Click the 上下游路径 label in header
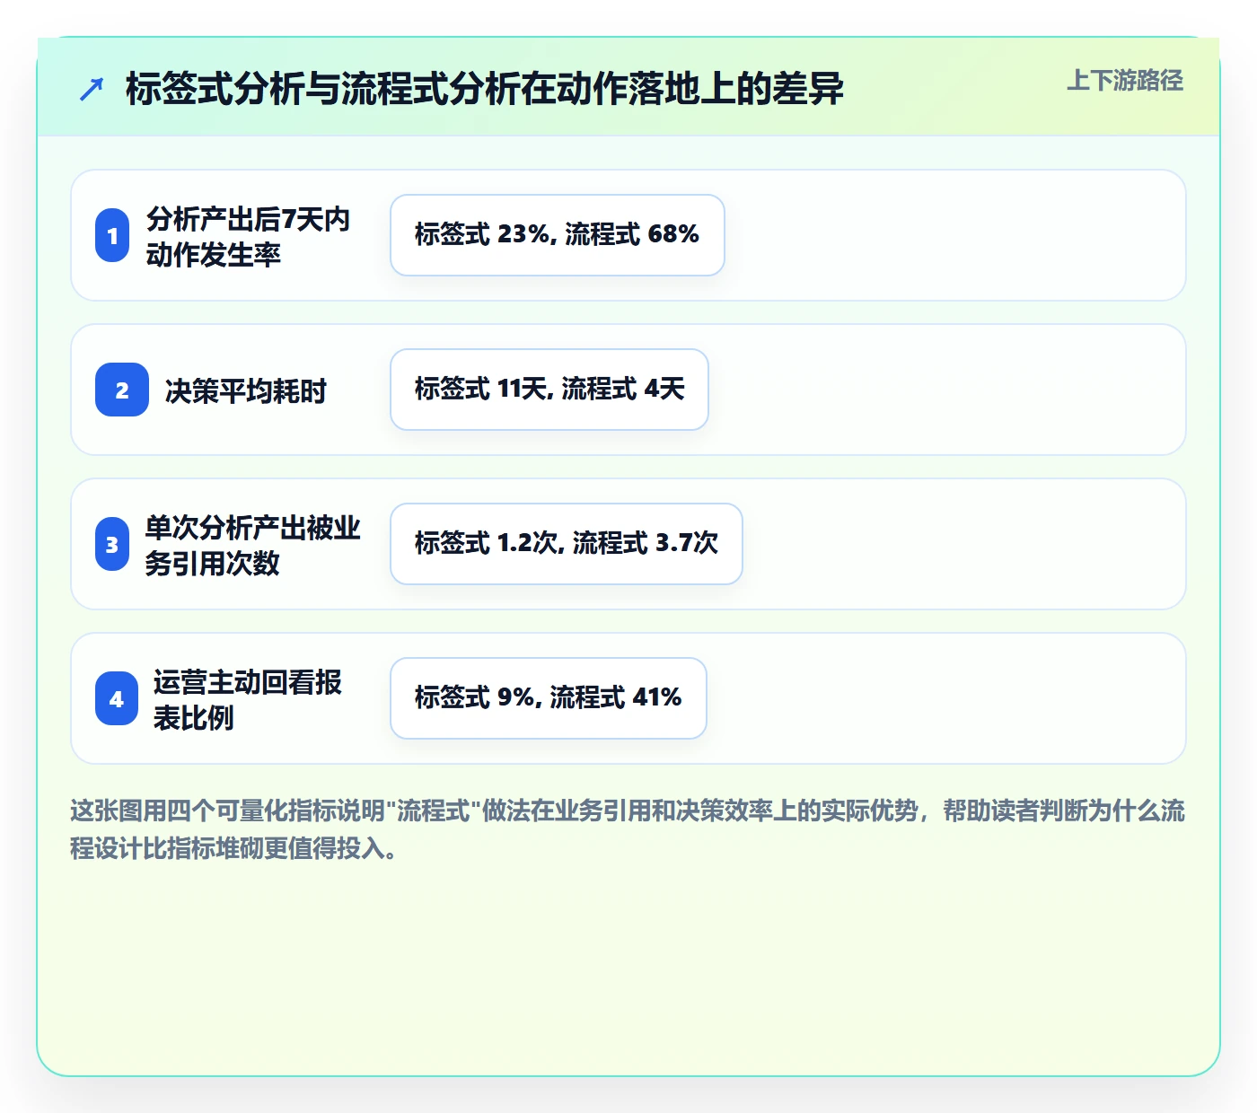 point(1125,81)
